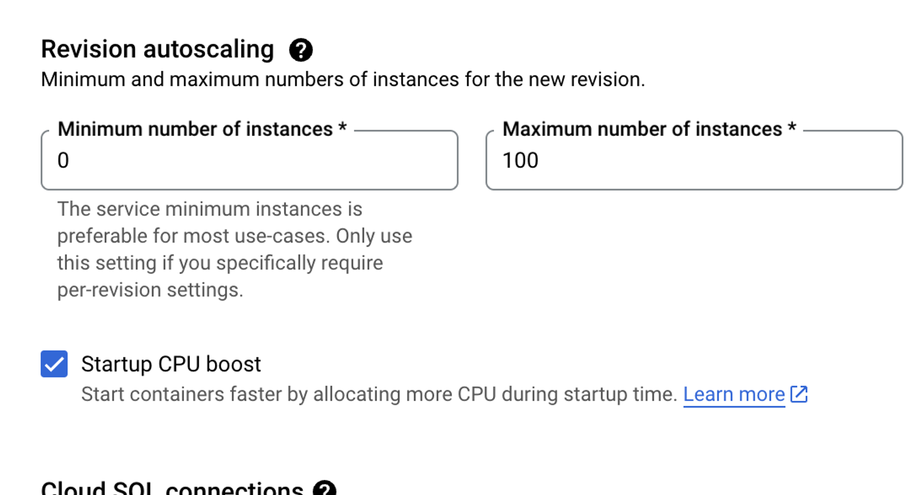The image size is (920, 495).
Task: Click the Minimum number of instances label
Action: tap(195, 129)
